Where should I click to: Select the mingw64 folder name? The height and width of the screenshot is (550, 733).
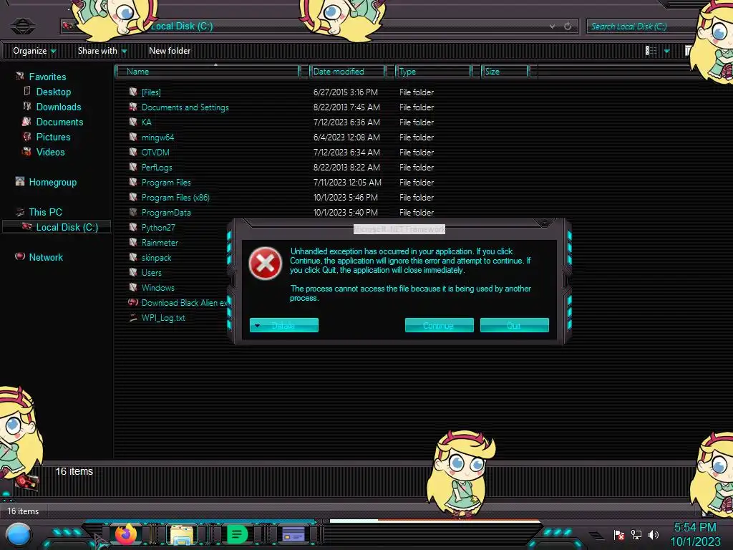[157, 137]
